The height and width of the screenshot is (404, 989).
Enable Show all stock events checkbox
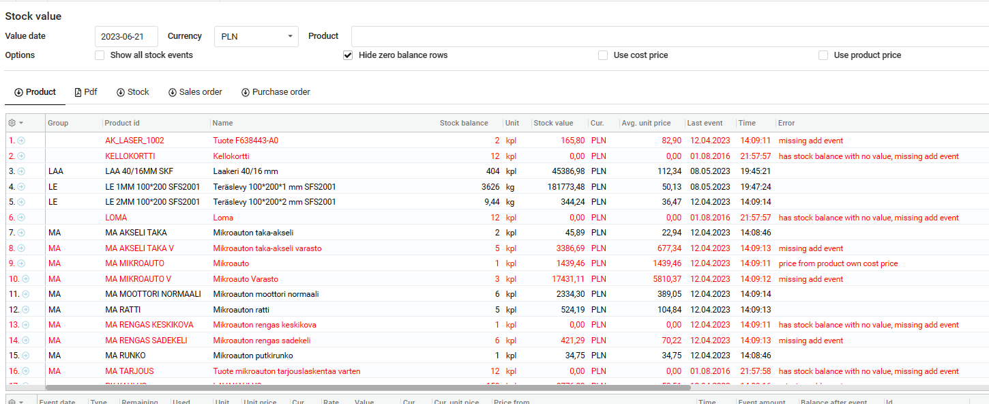pos(100,55)
